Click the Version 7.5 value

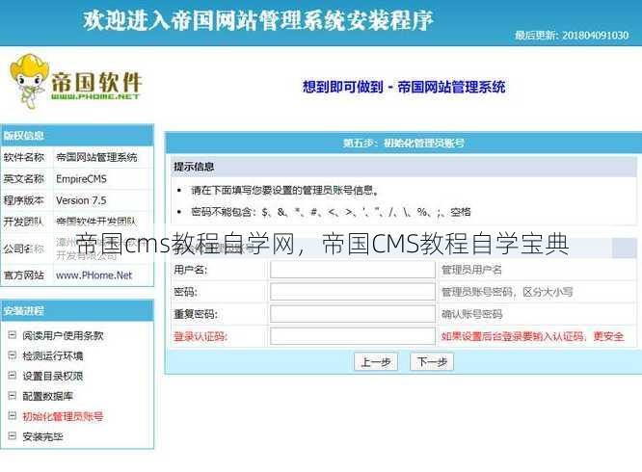click(81, 200)
